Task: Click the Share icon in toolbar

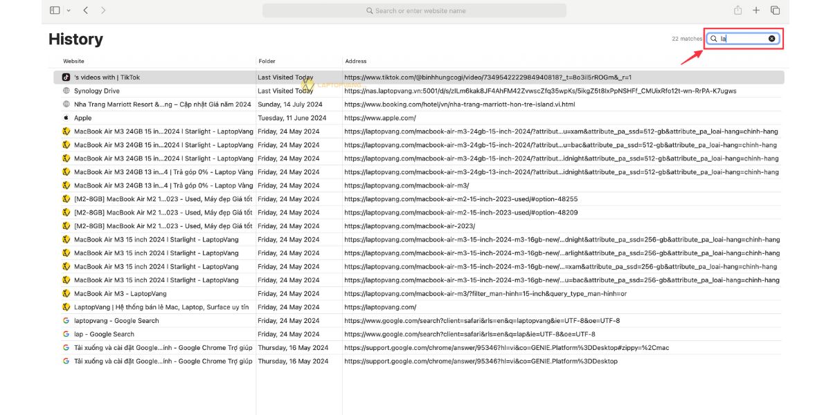Action: [x=738, y=10]
